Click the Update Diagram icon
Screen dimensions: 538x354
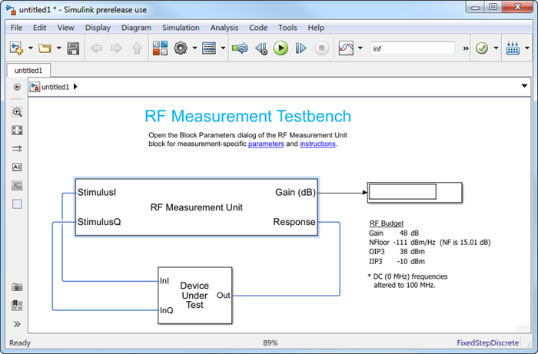pos(240,48)
